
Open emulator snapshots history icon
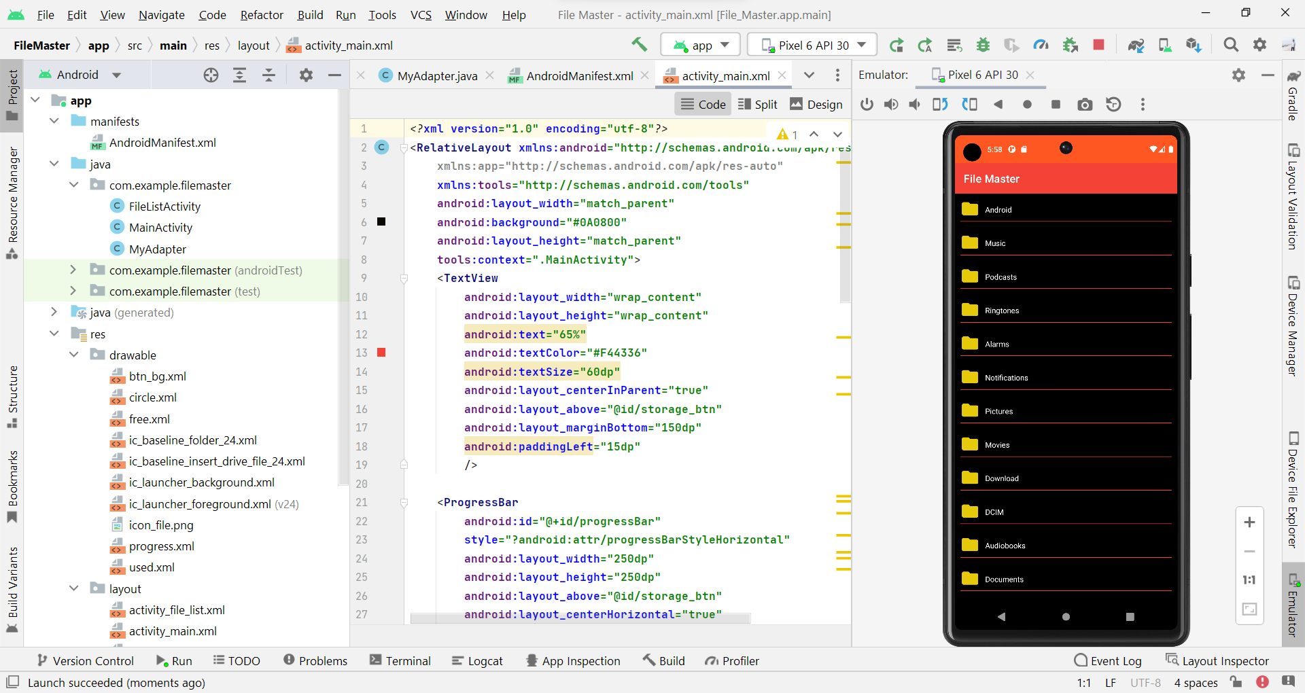coord(1113,105)
